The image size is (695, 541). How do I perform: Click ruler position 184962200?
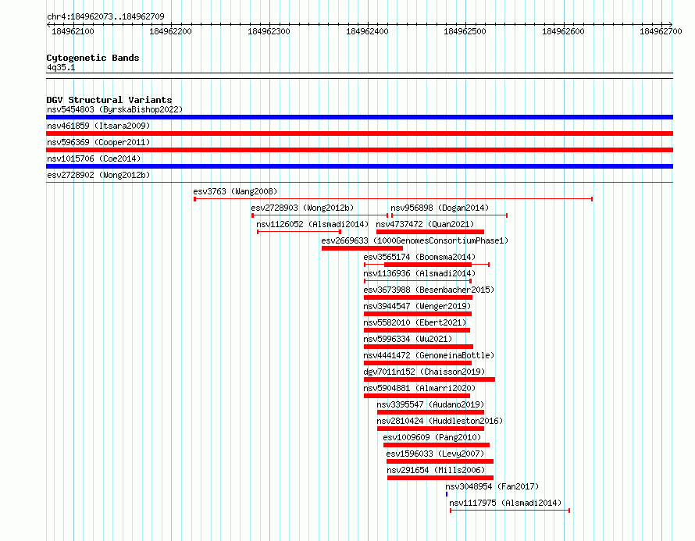[171, 31]
